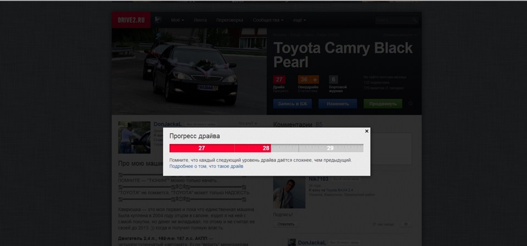Click the green Продвинуть button
527x246 pixels.
(383, 104)
